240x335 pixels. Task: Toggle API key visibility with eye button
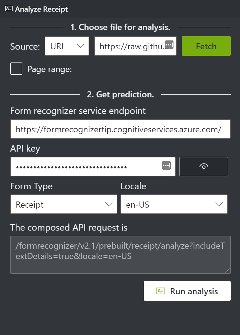point(204,167)
